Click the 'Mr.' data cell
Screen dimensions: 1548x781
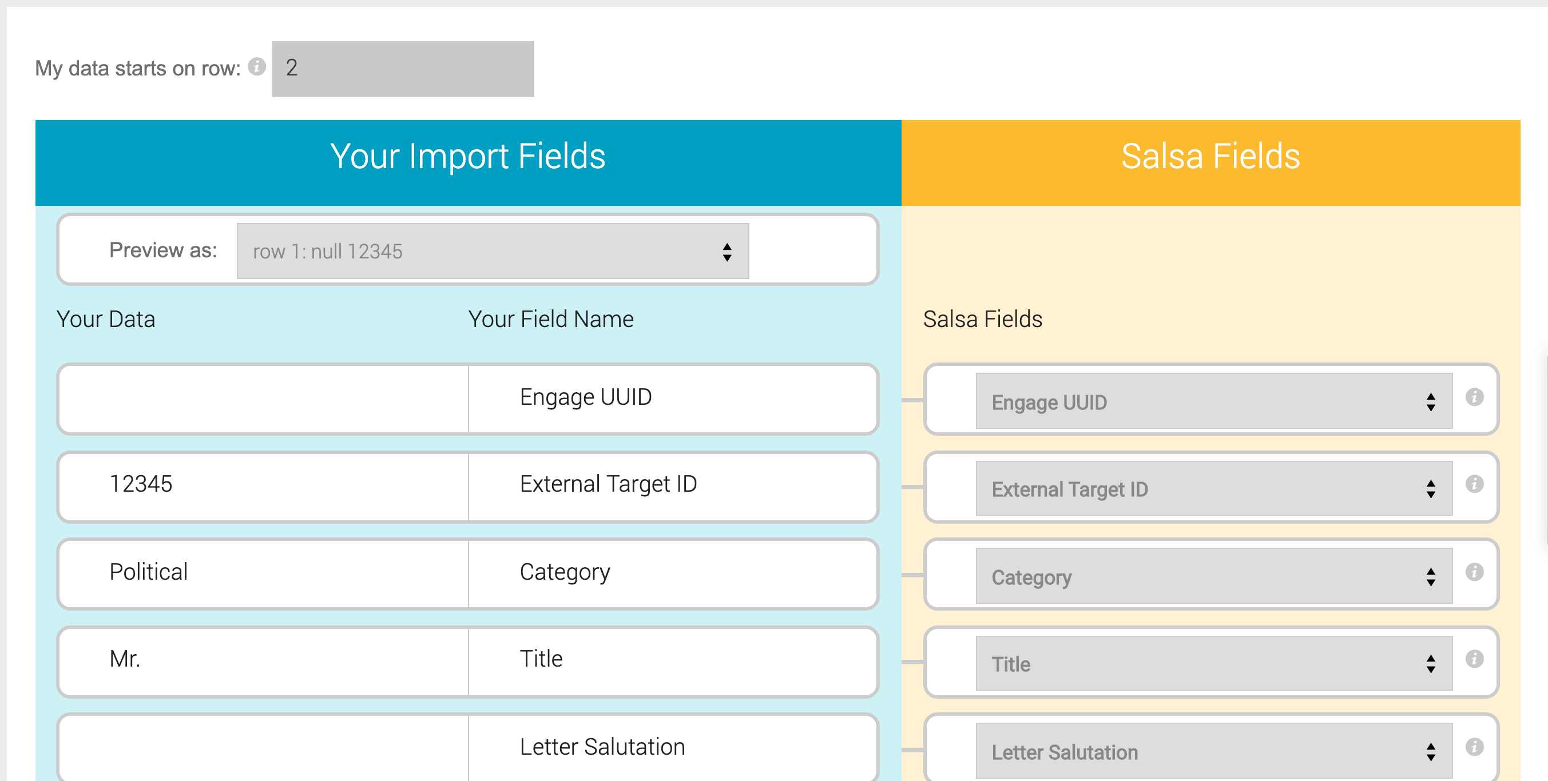(264, 662)
